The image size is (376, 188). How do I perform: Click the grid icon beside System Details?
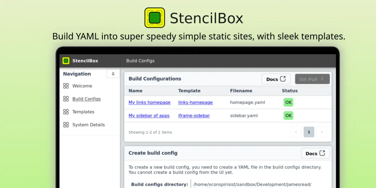pyautogui.click(x=66, y=125)
